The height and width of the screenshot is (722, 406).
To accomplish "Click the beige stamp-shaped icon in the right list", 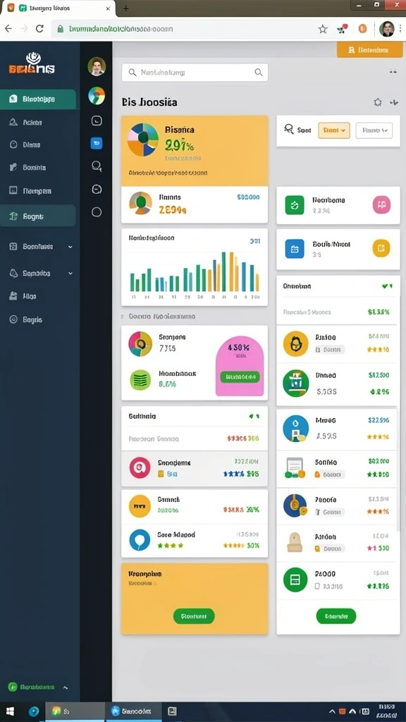I will pos(295,542).
